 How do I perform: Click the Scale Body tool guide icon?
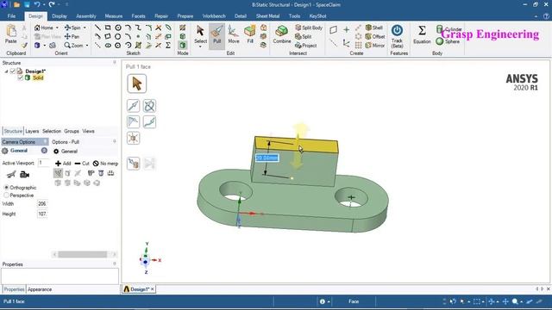(134, 138)
